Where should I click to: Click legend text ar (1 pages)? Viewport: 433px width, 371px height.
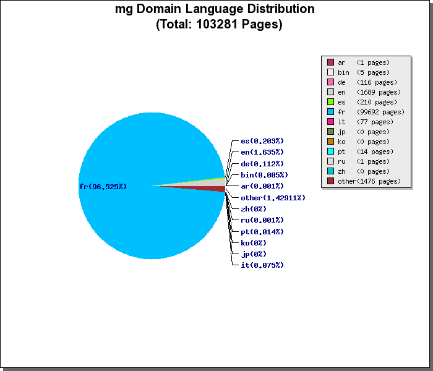pos(364,62)
